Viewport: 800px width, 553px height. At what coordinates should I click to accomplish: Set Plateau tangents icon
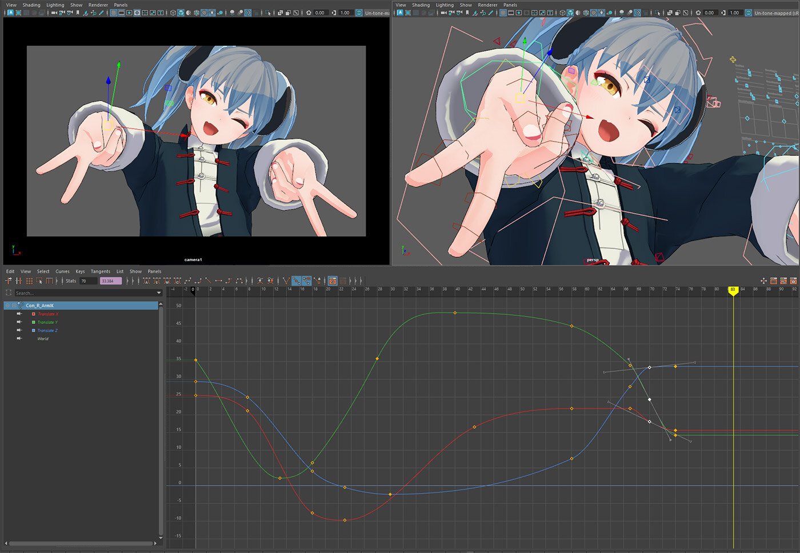pos(239,280)
